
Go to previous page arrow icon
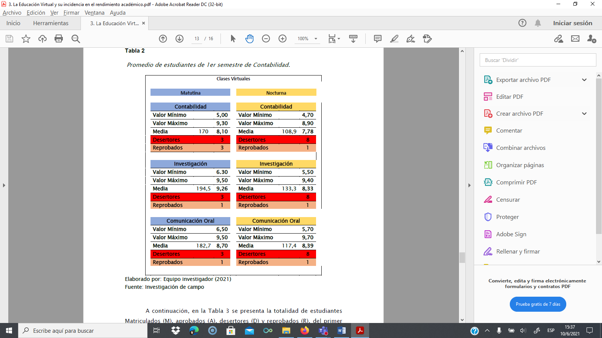pos(163,39)
